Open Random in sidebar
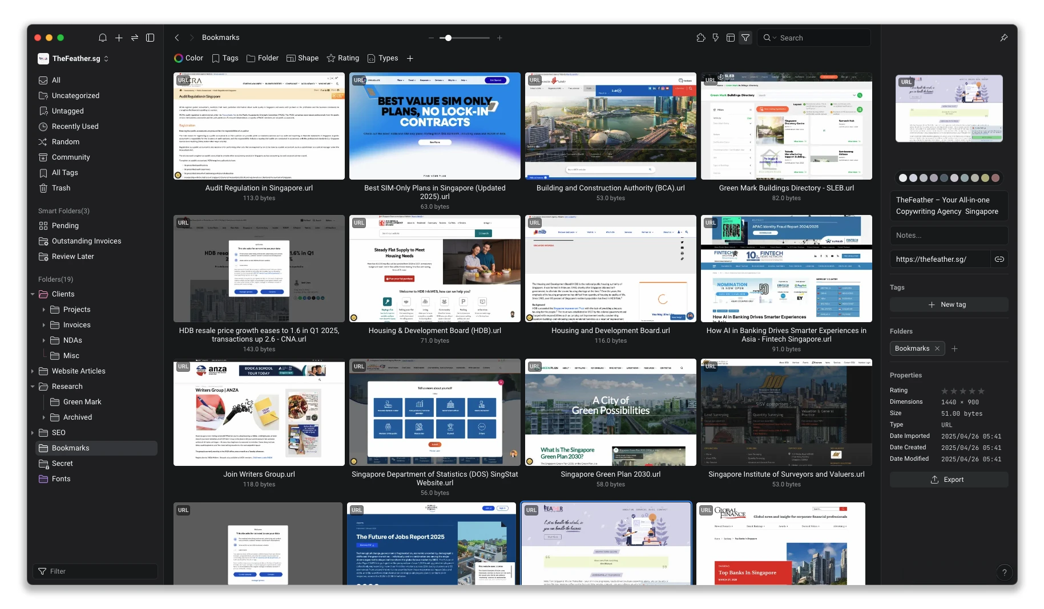Screen dimensions: 1044x609 (x=96, y=142)
